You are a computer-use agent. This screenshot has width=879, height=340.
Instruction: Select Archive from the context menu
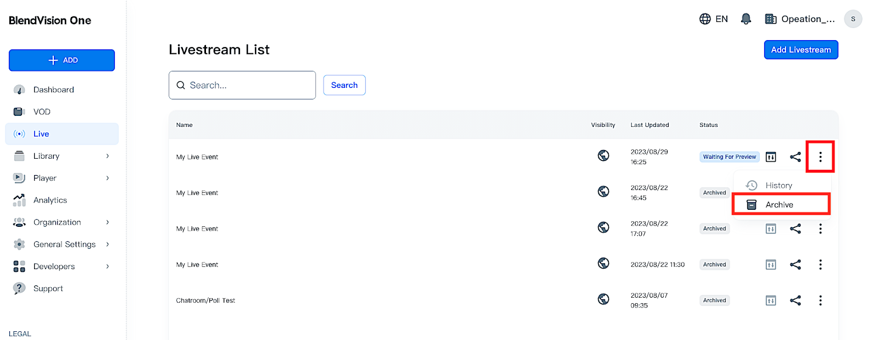(779, 205)
